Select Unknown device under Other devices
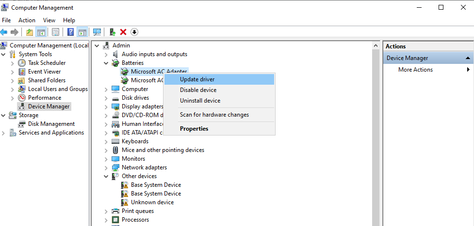This screenshot has height=226, width=474. (152, 202)
